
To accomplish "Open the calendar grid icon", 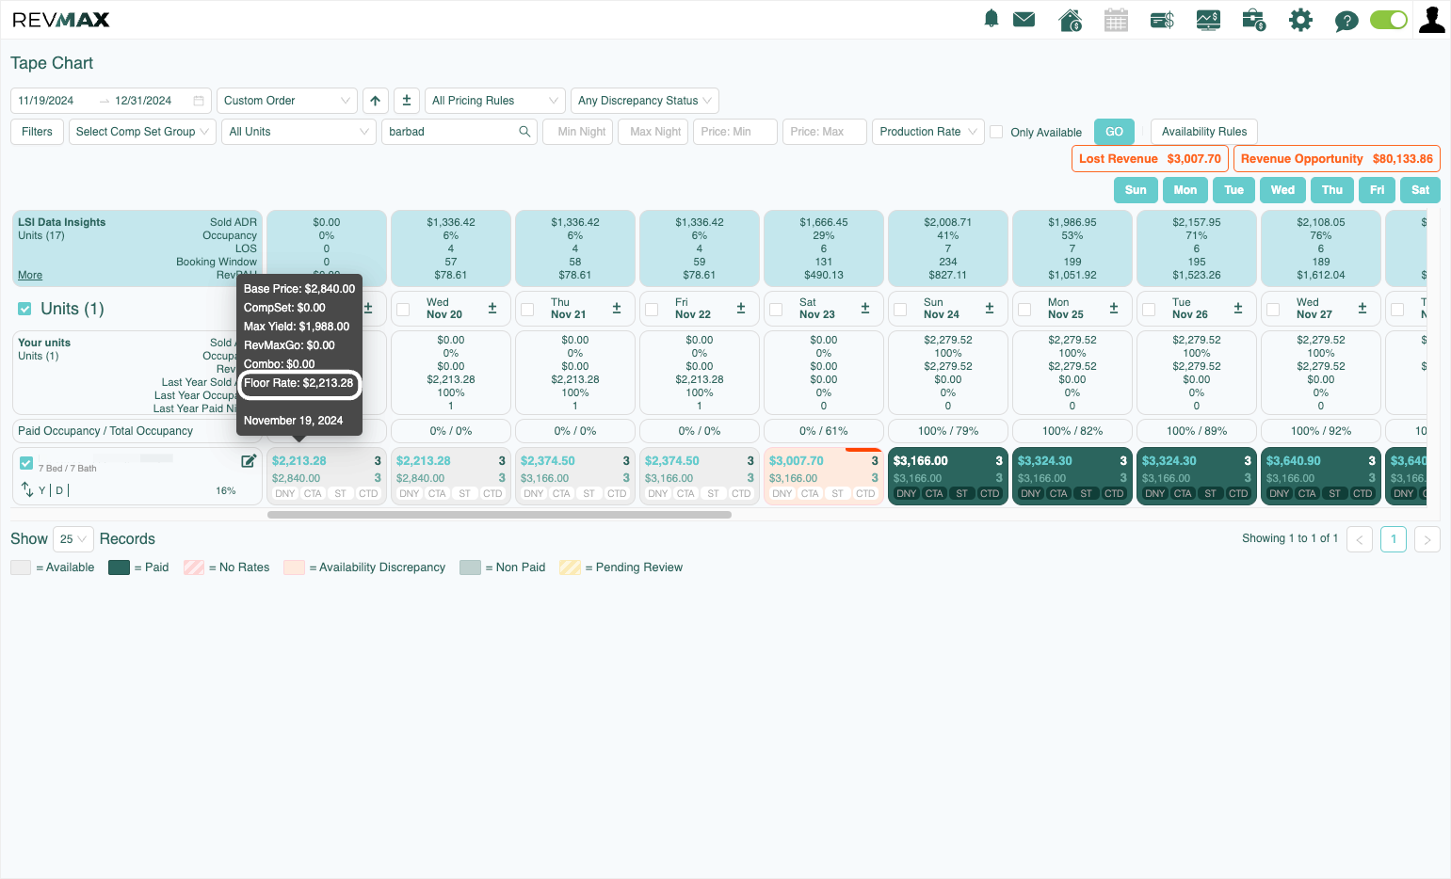I will (1116, 20).
